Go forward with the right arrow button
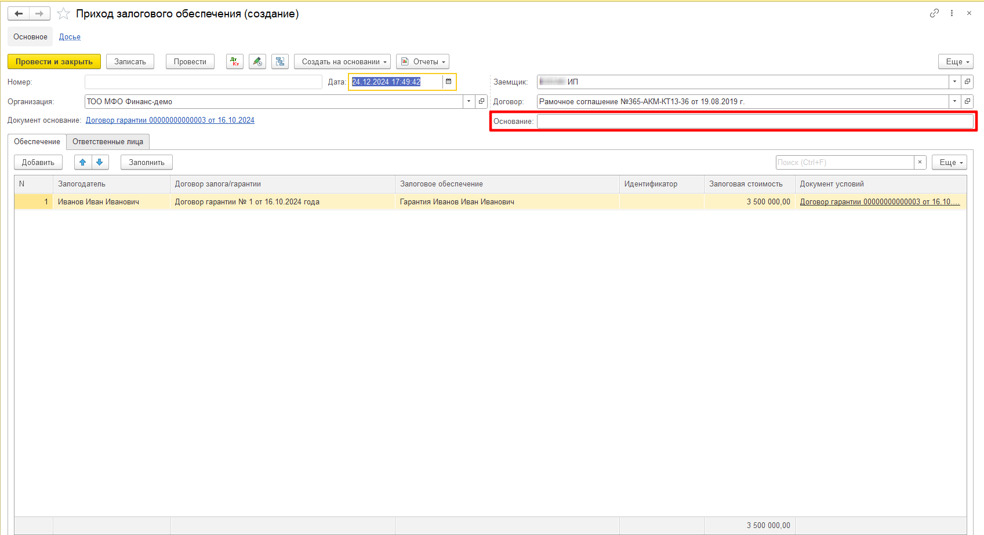Image resolution: width=984 pixels, height=535 pixels. pyautogui.click(x=39, y=13)
